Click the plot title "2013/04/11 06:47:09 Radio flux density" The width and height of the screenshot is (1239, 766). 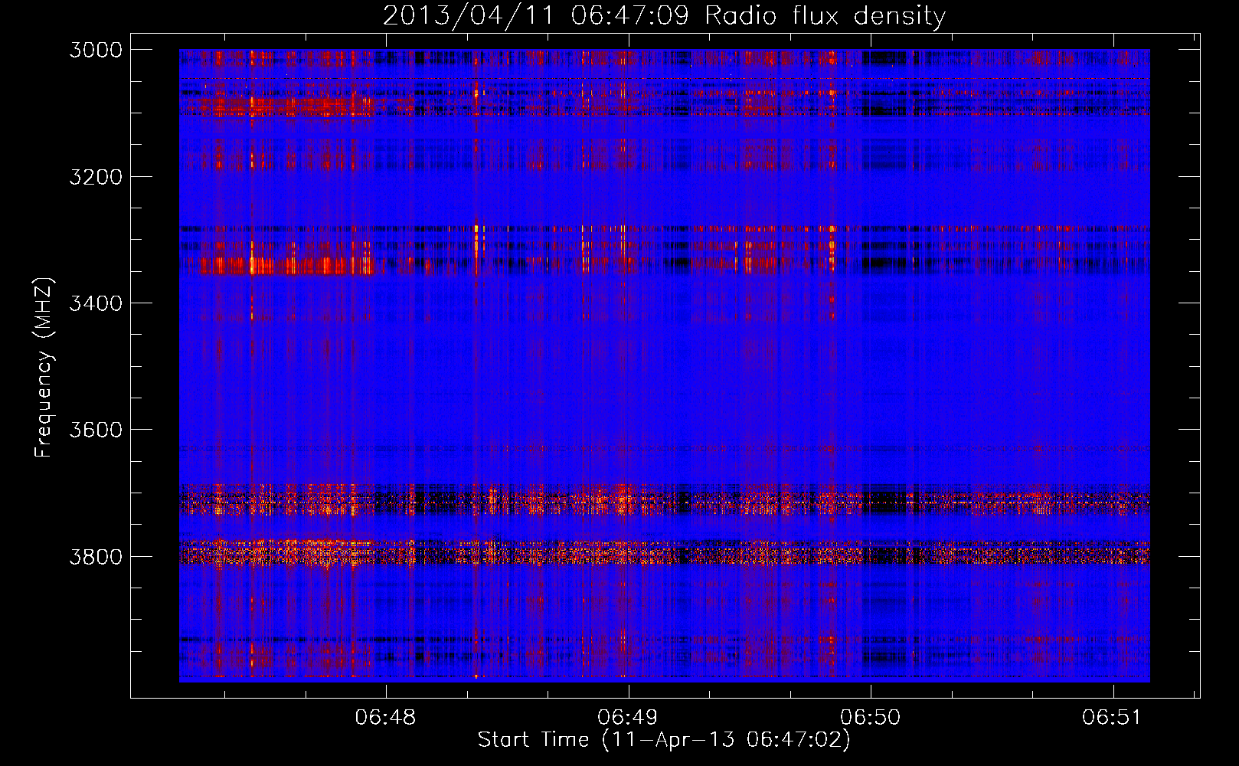(664, 16)
